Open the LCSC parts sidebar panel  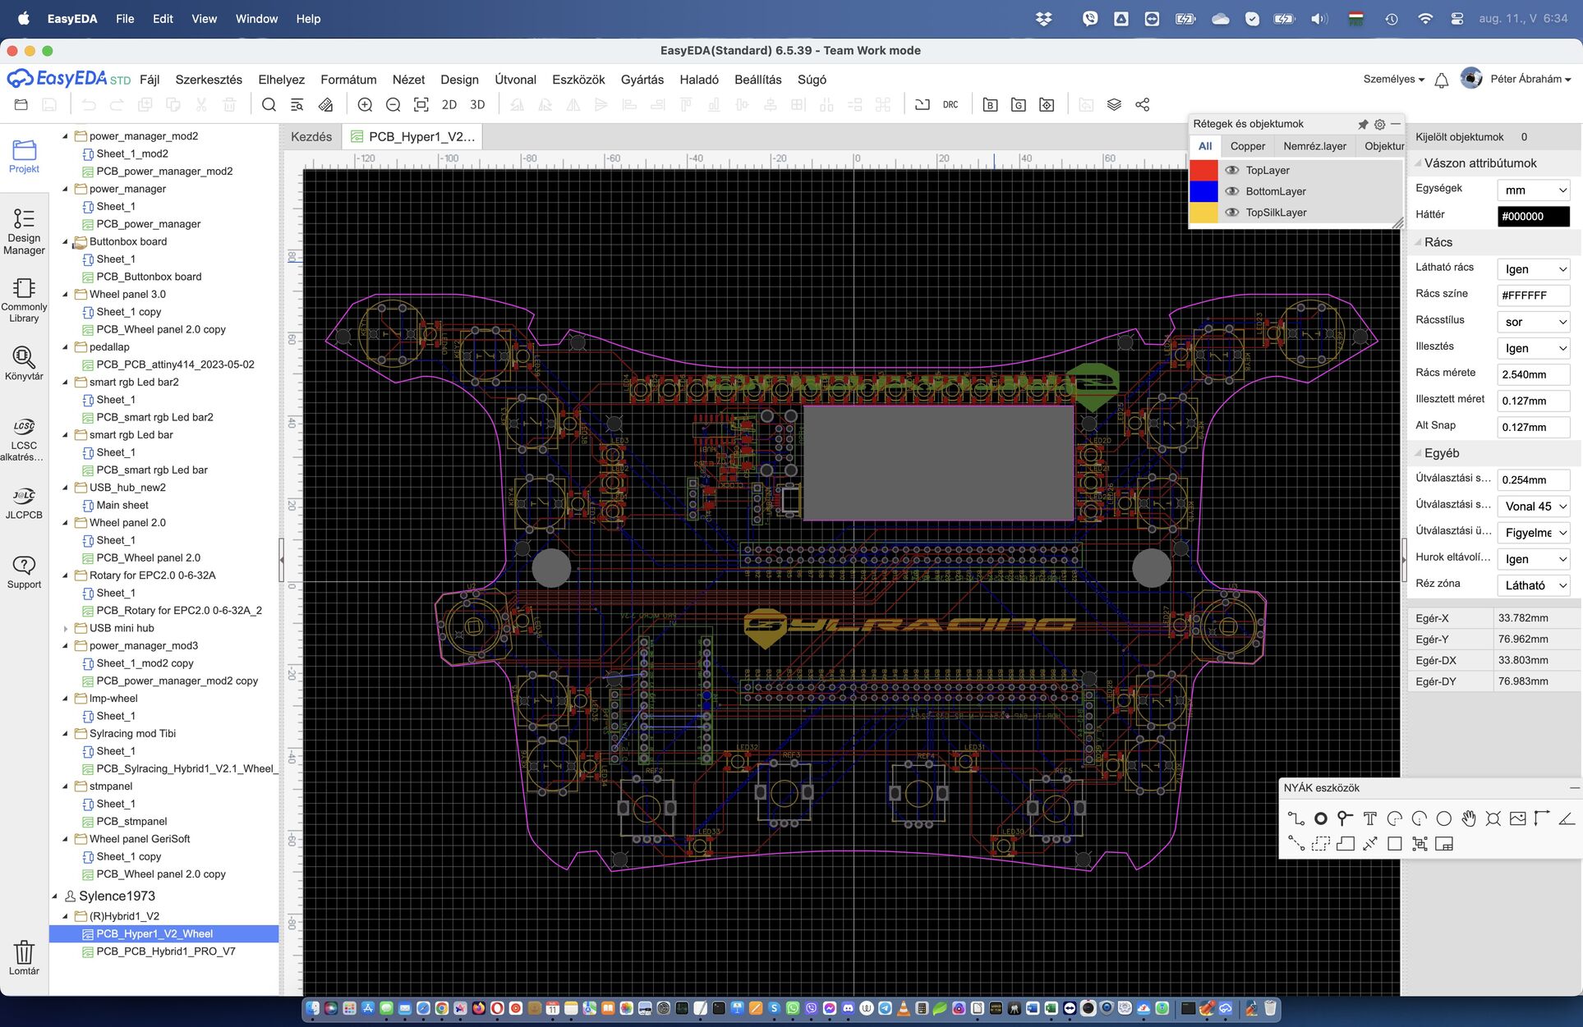click(x=24, y=439)
